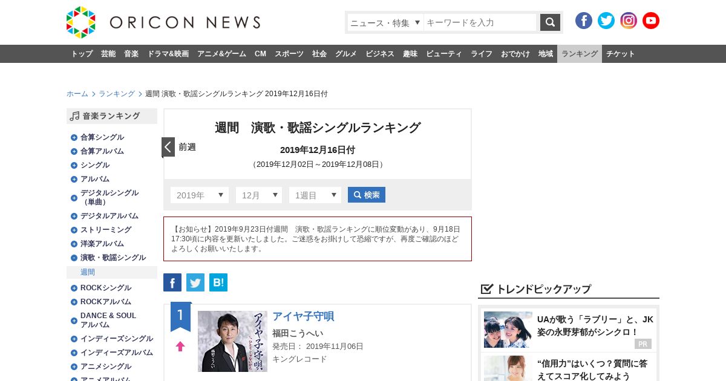The image size is (726, 381).
Task: Open ビジネス in navigation bar
Action: point(380,54)
